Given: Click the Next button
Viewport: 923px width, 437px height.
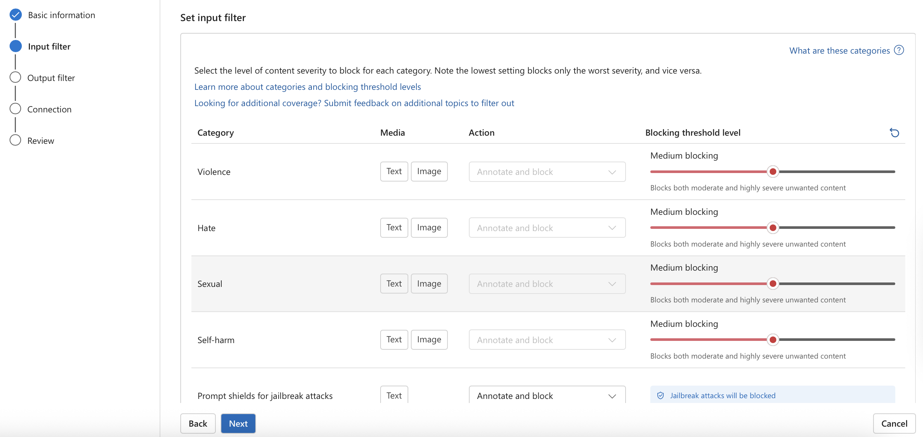Looking at the screenshot, I should coord(238,423).
